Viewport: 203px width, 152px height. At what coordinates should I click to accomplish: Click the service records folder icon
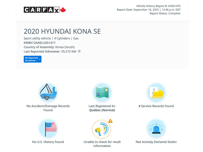156,92
